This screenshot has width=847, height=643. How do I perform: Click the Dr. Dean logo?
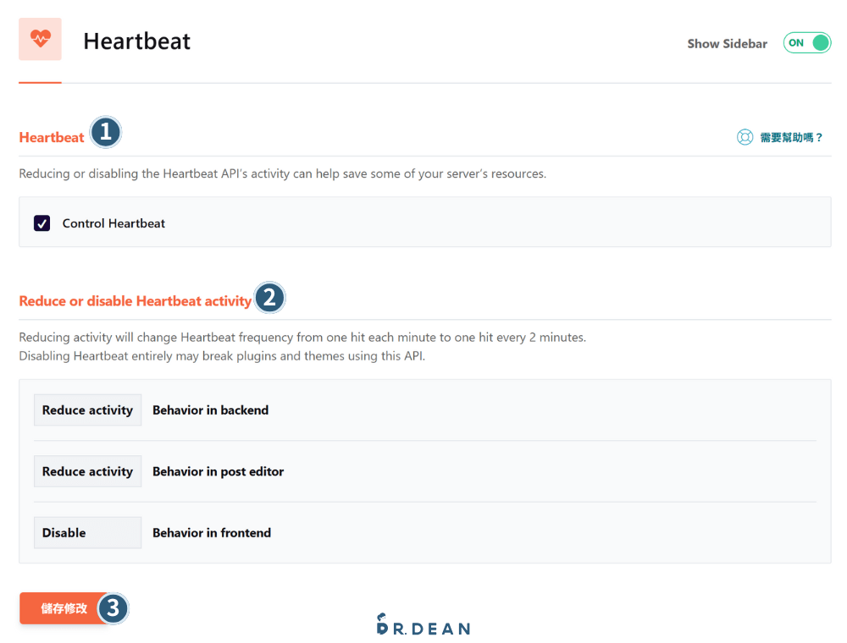coord(423,624)
